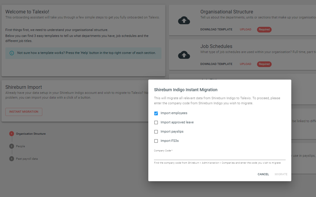316x197 pixels.
Task: Click the 'Find the company code' helper text
Action: pos(217,163)
